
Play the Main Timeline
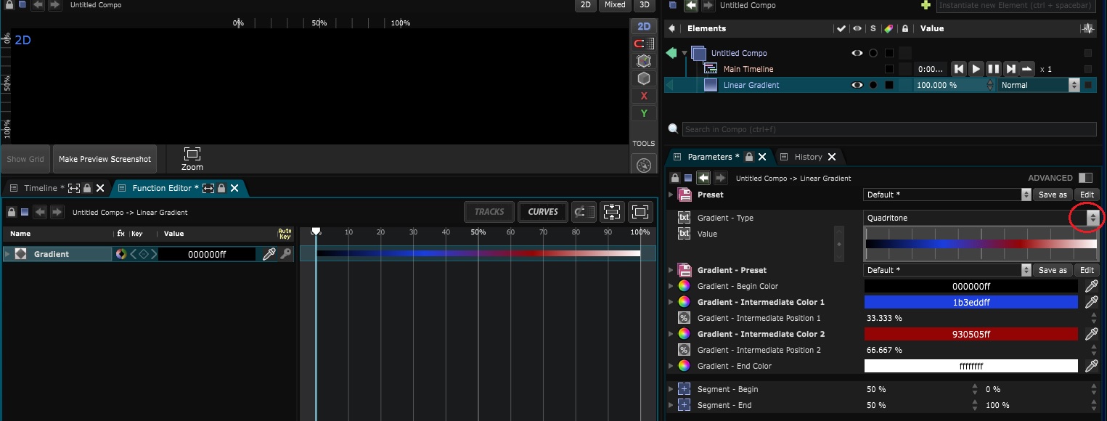point(976,69)
